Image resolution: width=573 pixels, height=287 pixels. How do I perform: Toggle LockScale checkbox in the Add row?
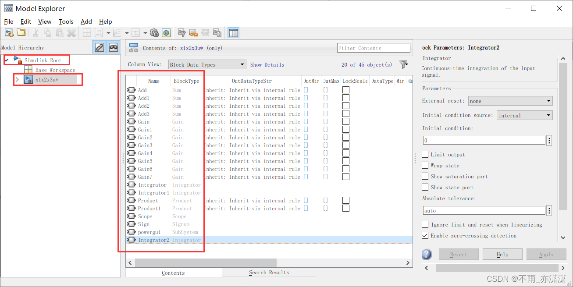[x=346, y=90]
